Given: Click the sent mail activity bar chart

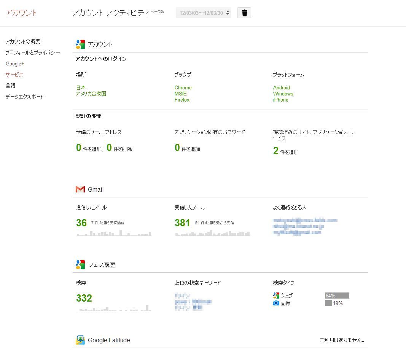Looking at the screenshot, I should [x=114, y=232].
